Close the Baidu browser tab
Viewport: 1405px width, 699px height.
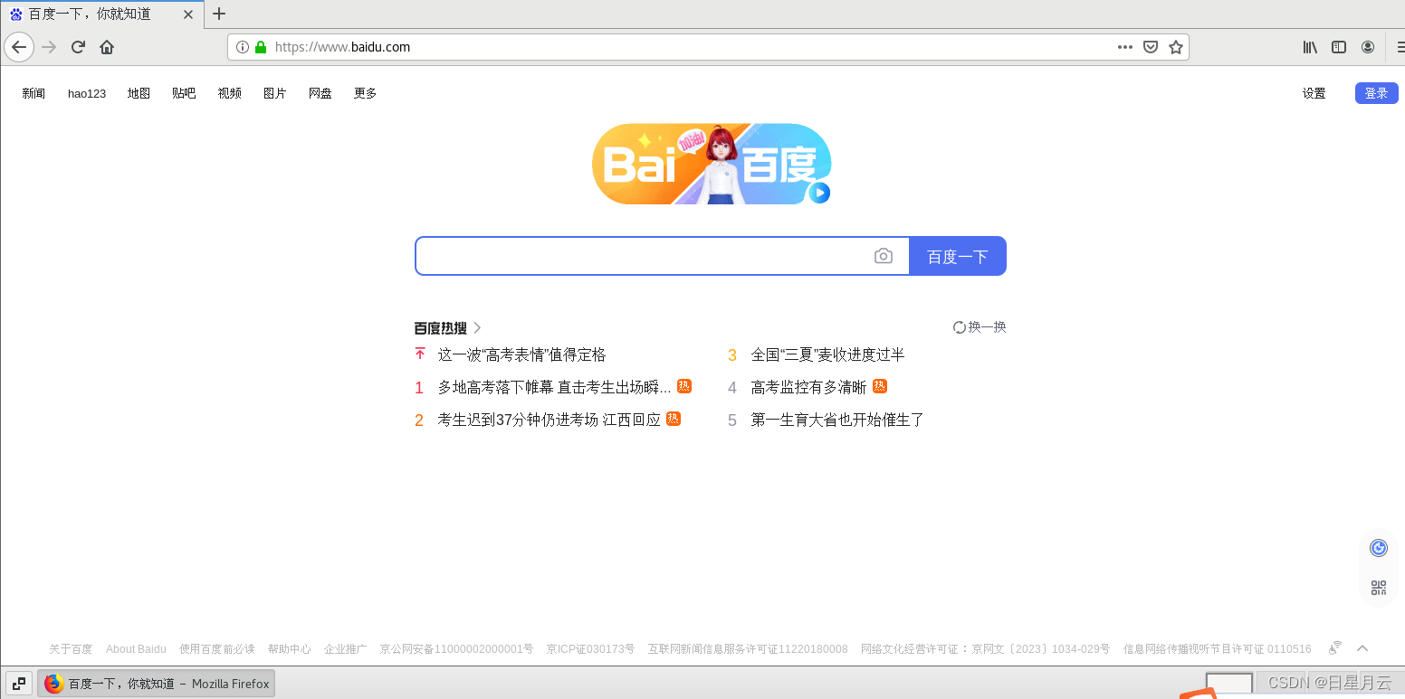point(188,14)
